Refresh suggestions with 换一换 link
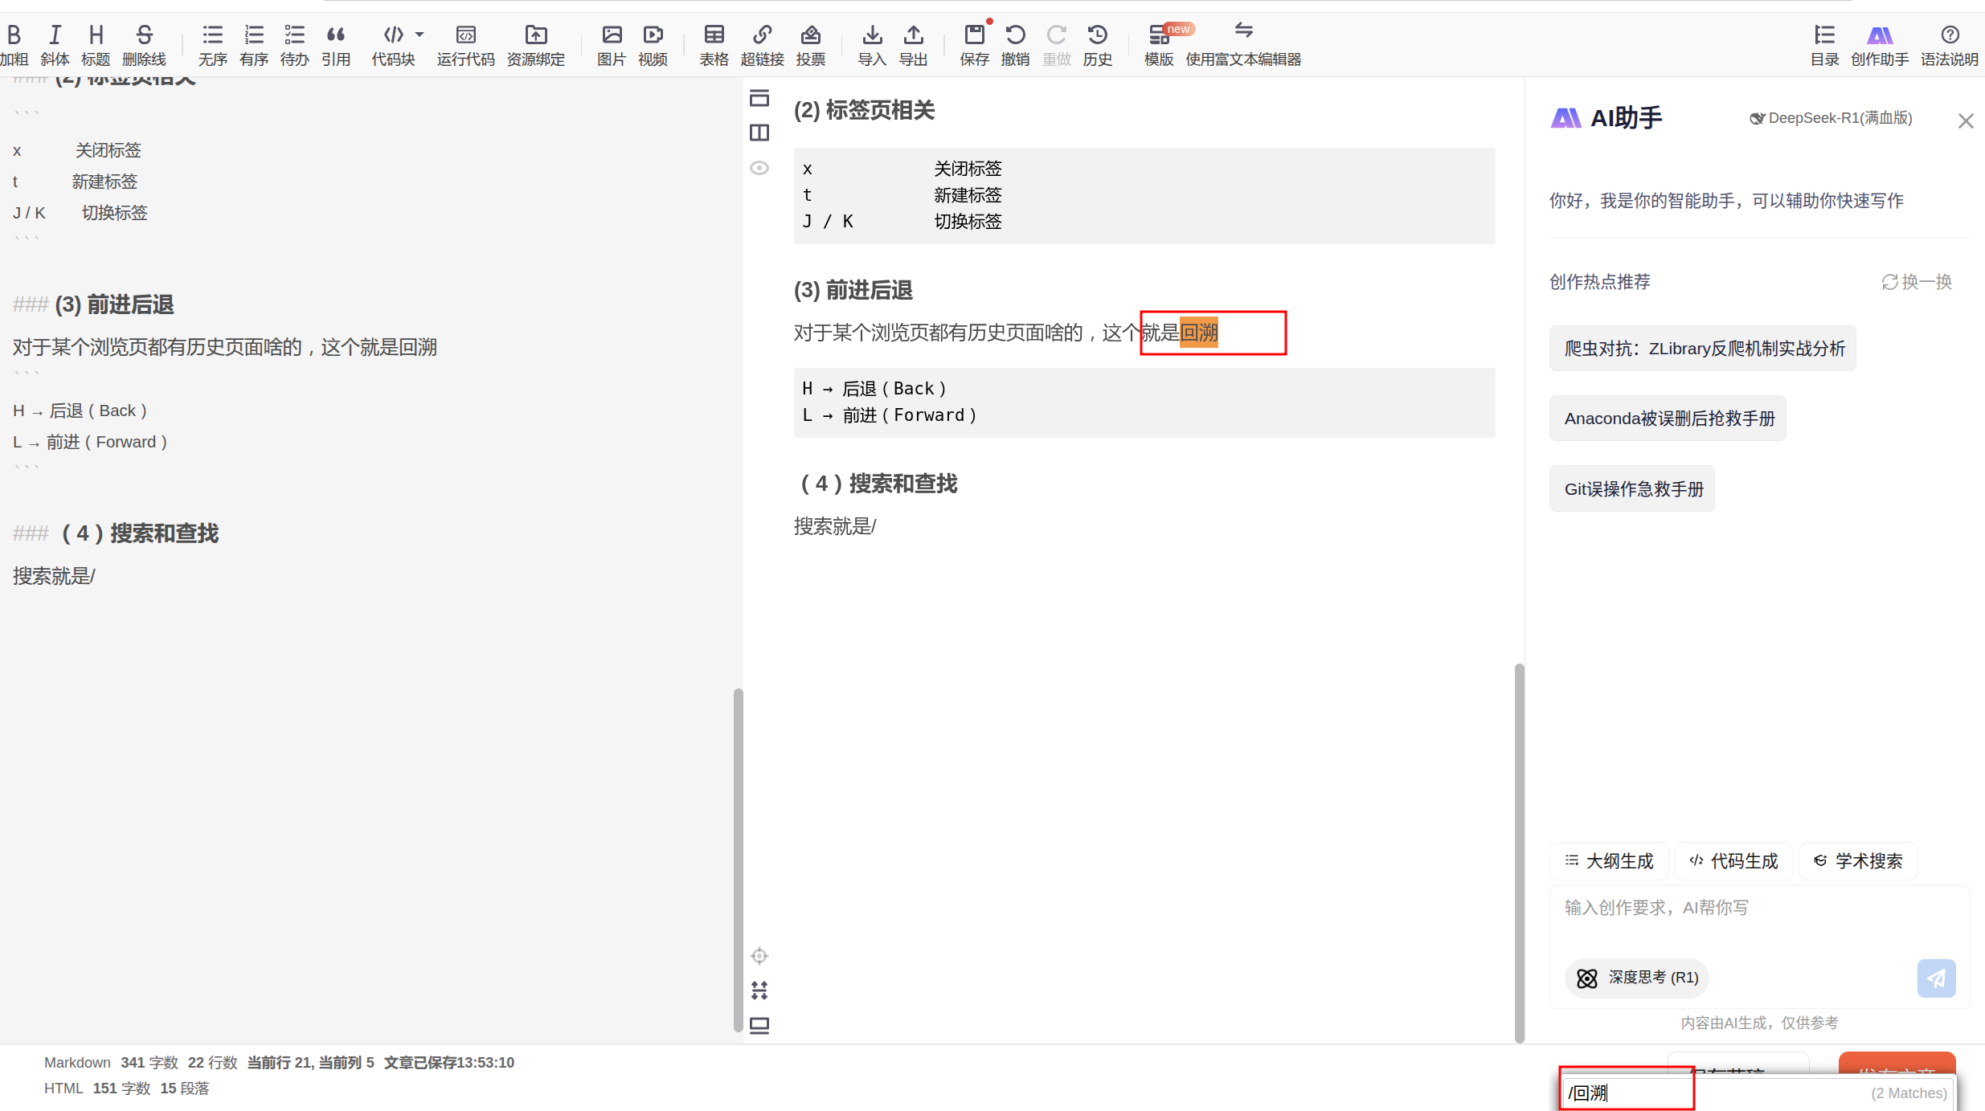 (1917, 282)
